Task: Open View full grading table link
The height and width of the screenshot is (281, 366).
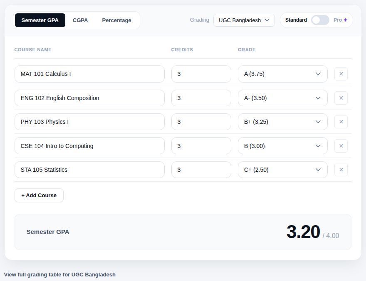Action: 60,274
